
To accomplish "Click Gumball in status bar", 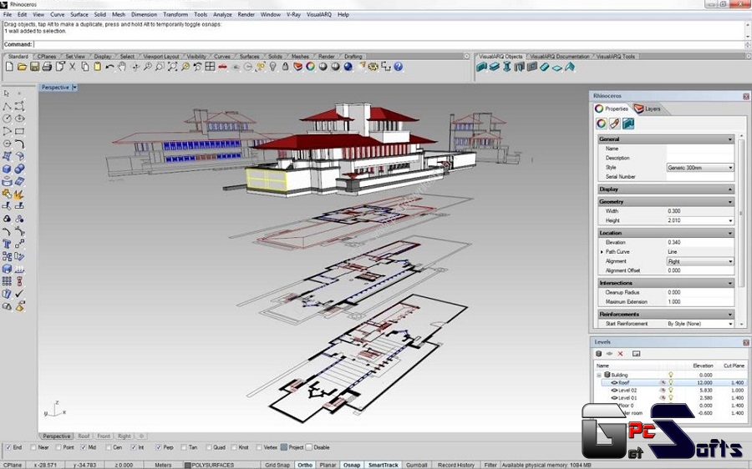I will click(417, 465).
